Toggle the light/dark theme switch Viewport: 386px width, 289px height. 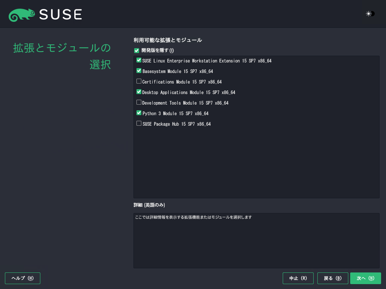pyautogui.click(x=370, y=14)
